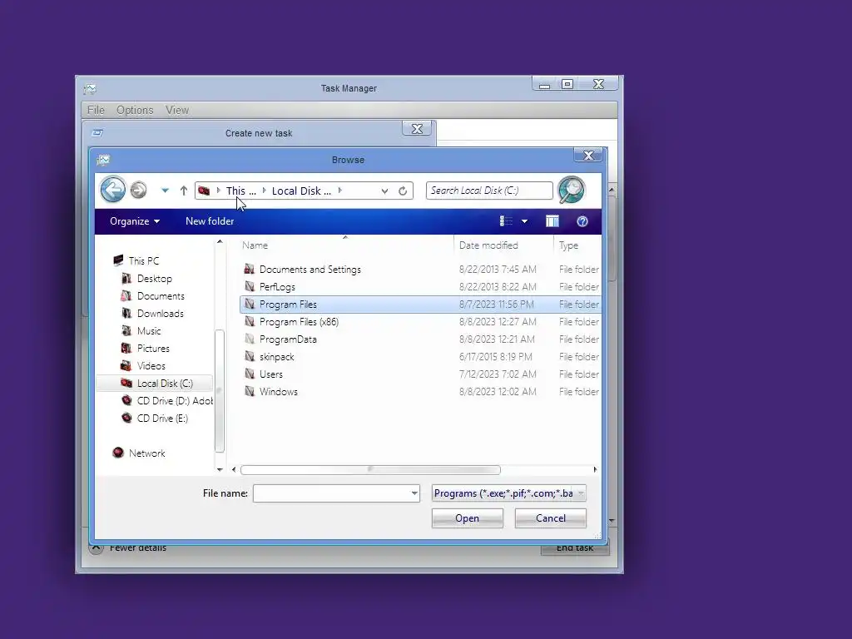Click the Windows folder icon

click(x=250, y=391)
